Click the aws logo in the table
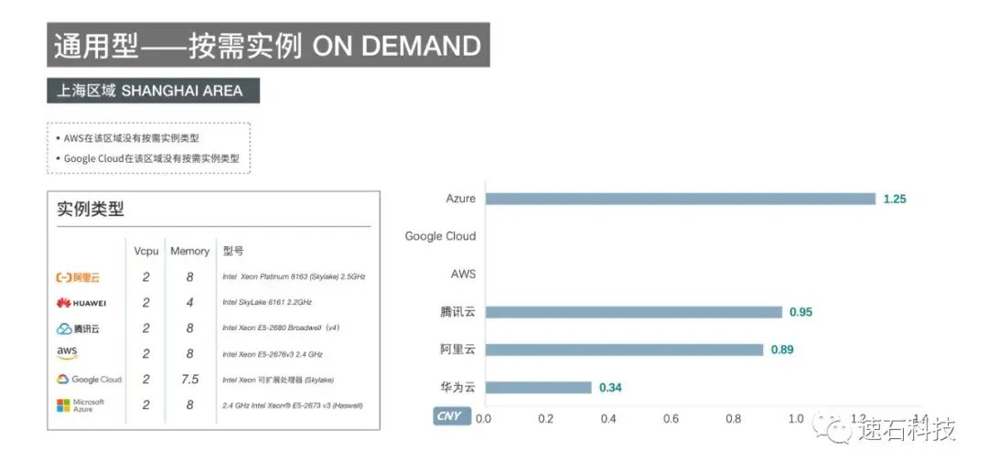 pyautogui.click(x=67, y=353)
